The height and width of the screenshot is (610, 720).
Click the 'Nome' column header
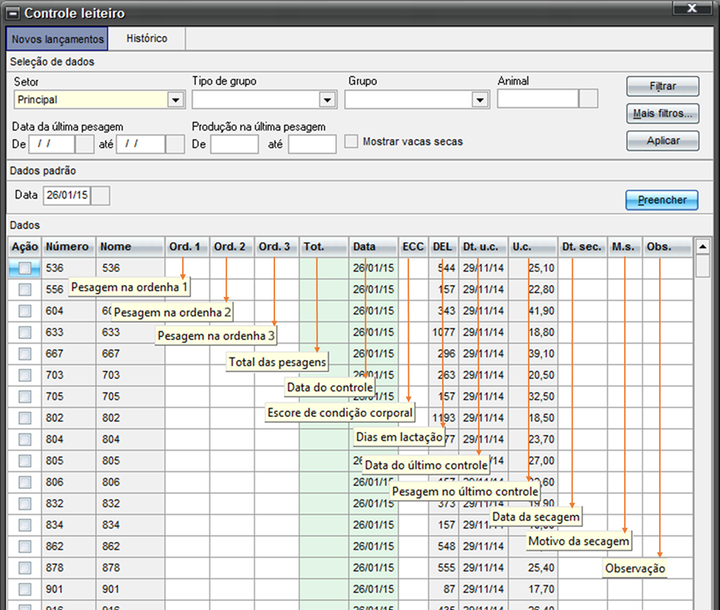click(130, 247)
